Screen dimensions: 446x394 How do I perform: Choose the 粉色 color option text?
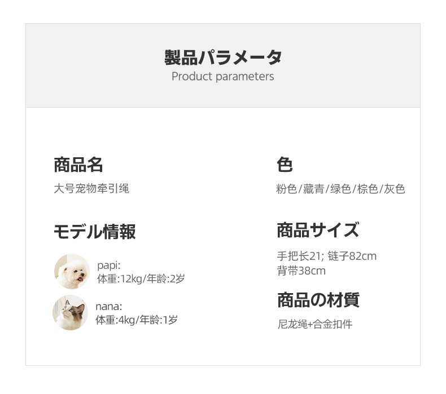[x=286, y=189]
